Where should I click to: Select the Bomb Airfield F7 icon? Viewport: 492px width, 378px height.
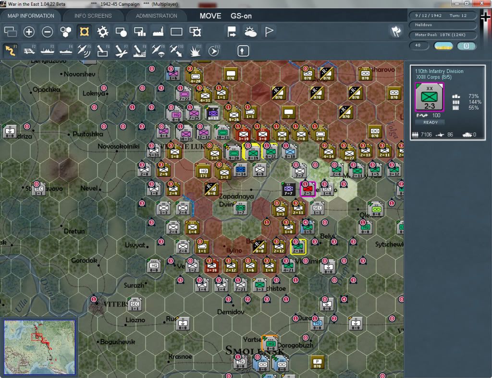point(121,50)
